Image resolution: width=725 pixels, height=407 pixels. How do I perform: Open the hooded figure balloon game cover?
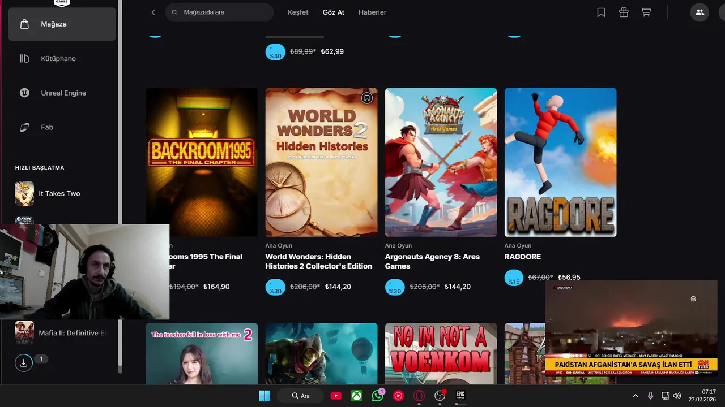(321, 354)
